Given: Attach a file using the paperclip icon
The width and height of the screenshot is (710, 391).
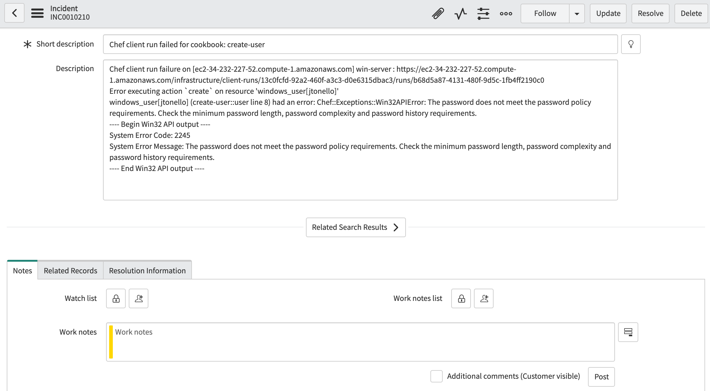Looking at the screenshot, I should click(x=438, y=13).
